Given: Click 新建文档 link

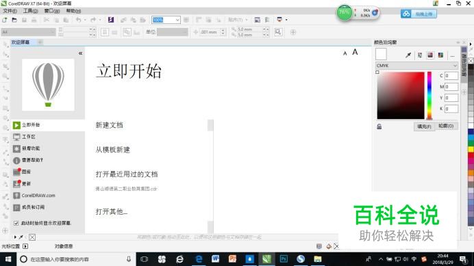Looking at the screenshot, I should click(x=110, y=125).
